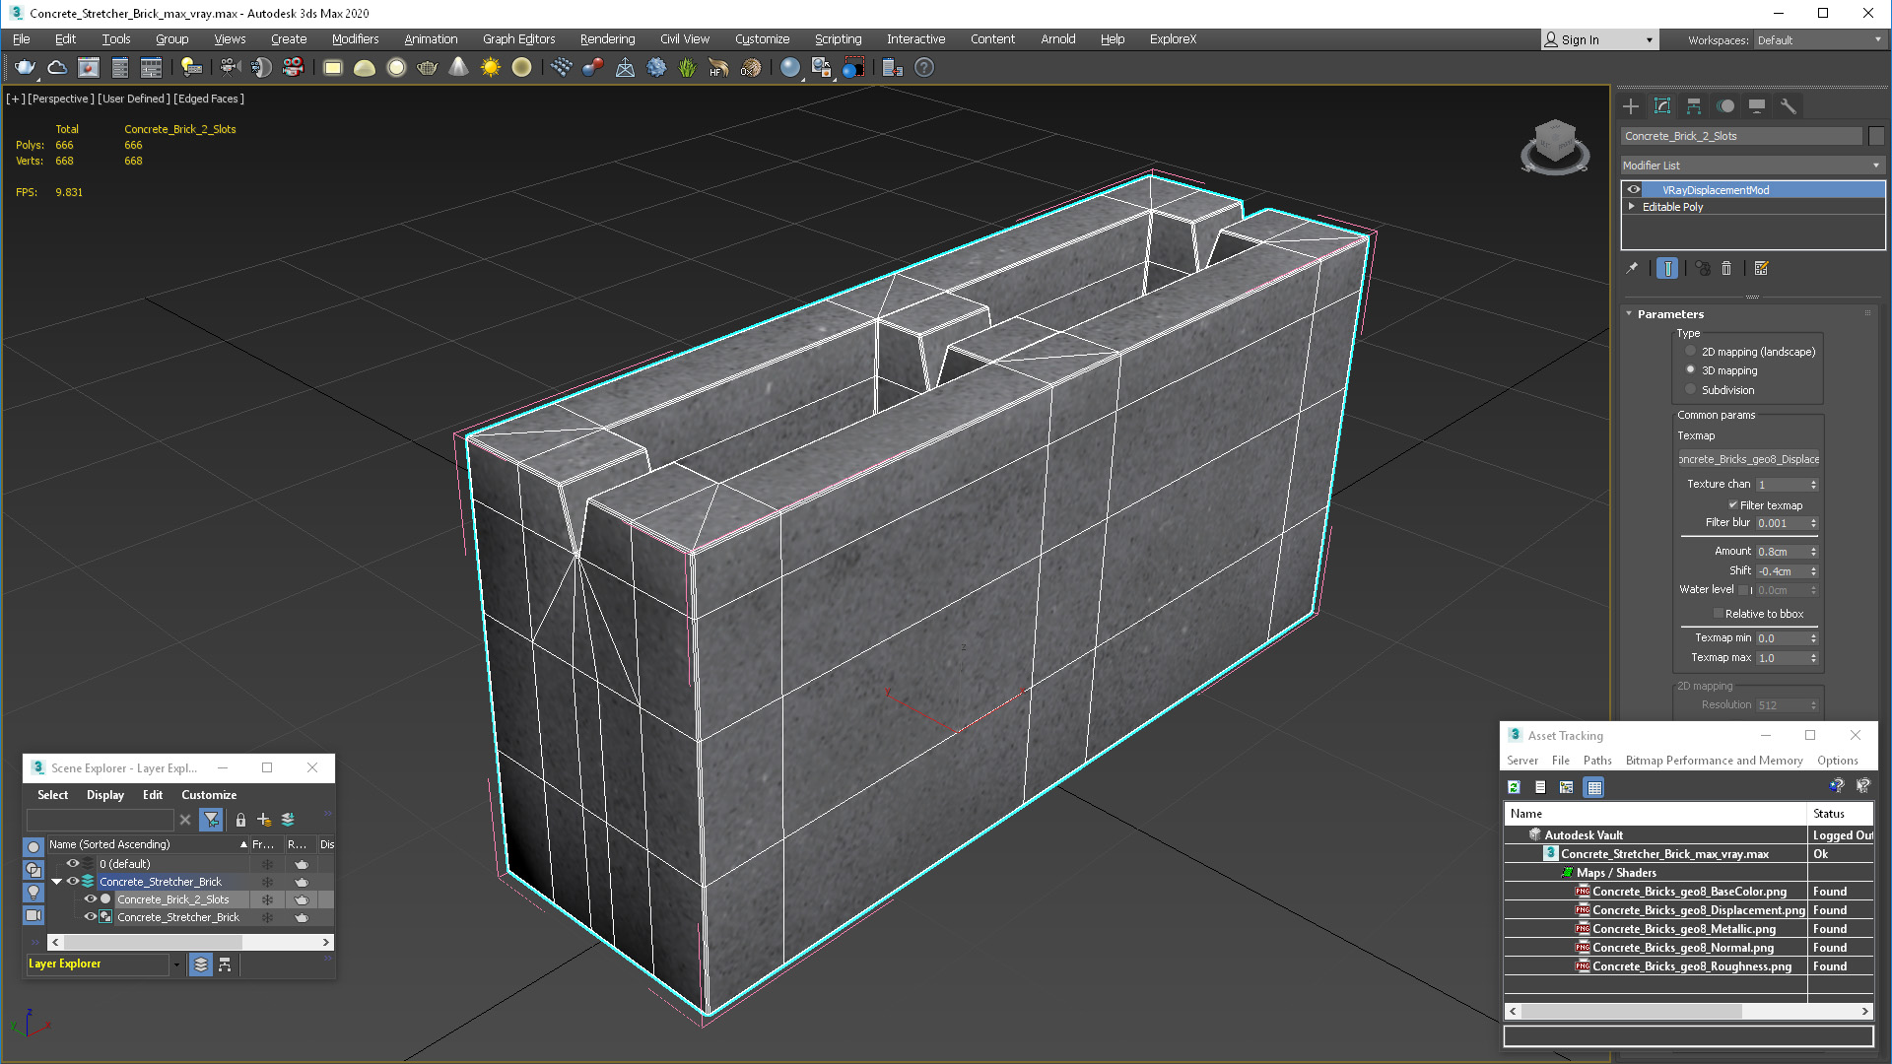Create a V-Ray dome light from toolbar
This screenshot has width=1892, height=1064.
365,67
